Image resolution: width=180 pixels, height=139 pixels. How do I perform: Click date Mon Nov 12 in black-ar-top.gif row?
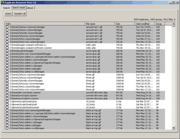145,110
